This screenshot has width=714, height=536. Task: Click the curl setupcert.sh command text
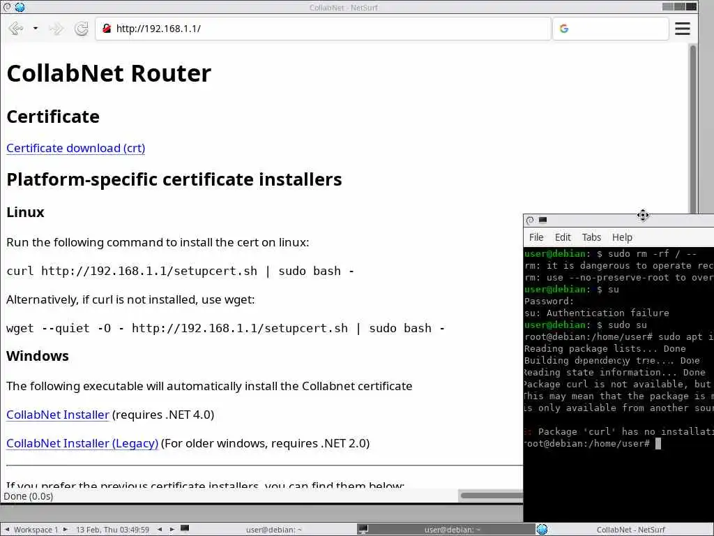(x=181, y=271)
